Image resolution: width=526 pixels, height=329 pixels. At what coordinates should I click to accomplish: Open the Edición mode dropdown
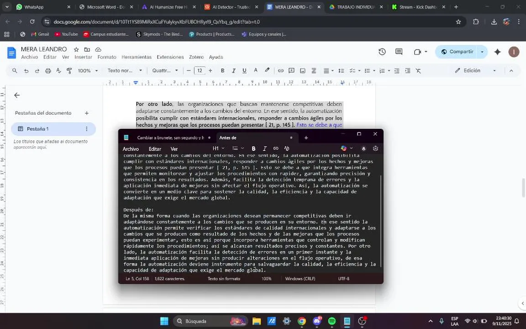[x=475, y=70]
